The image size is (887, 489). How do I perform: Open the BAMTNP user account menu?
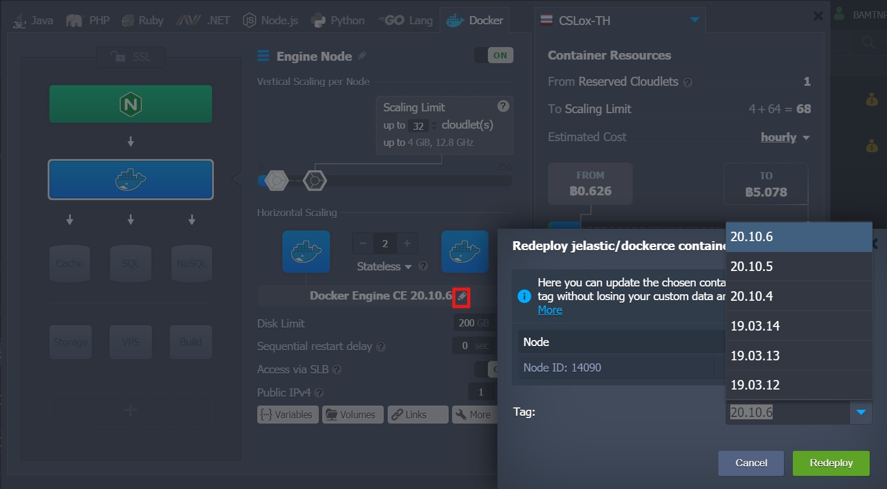click(860, 14)
